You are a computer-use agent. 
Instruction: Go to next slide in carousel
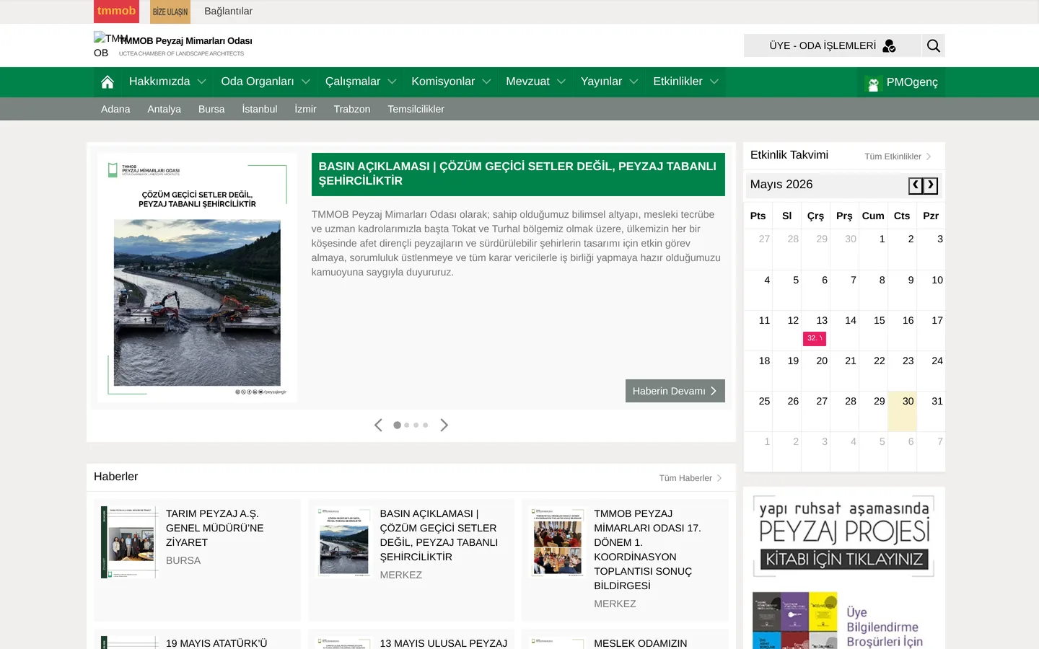444,425
